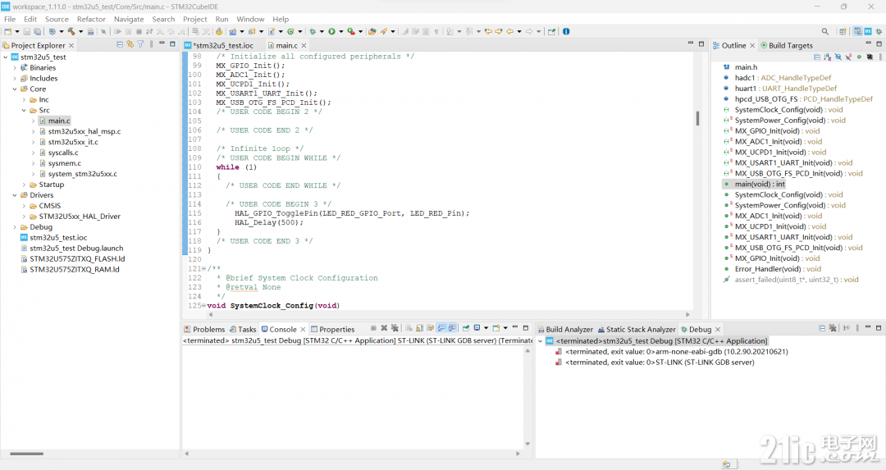The width and height of the screenshot is (886, 470).
Task: Click the toolbar Search magnifier icon
Action: point(825,32)
